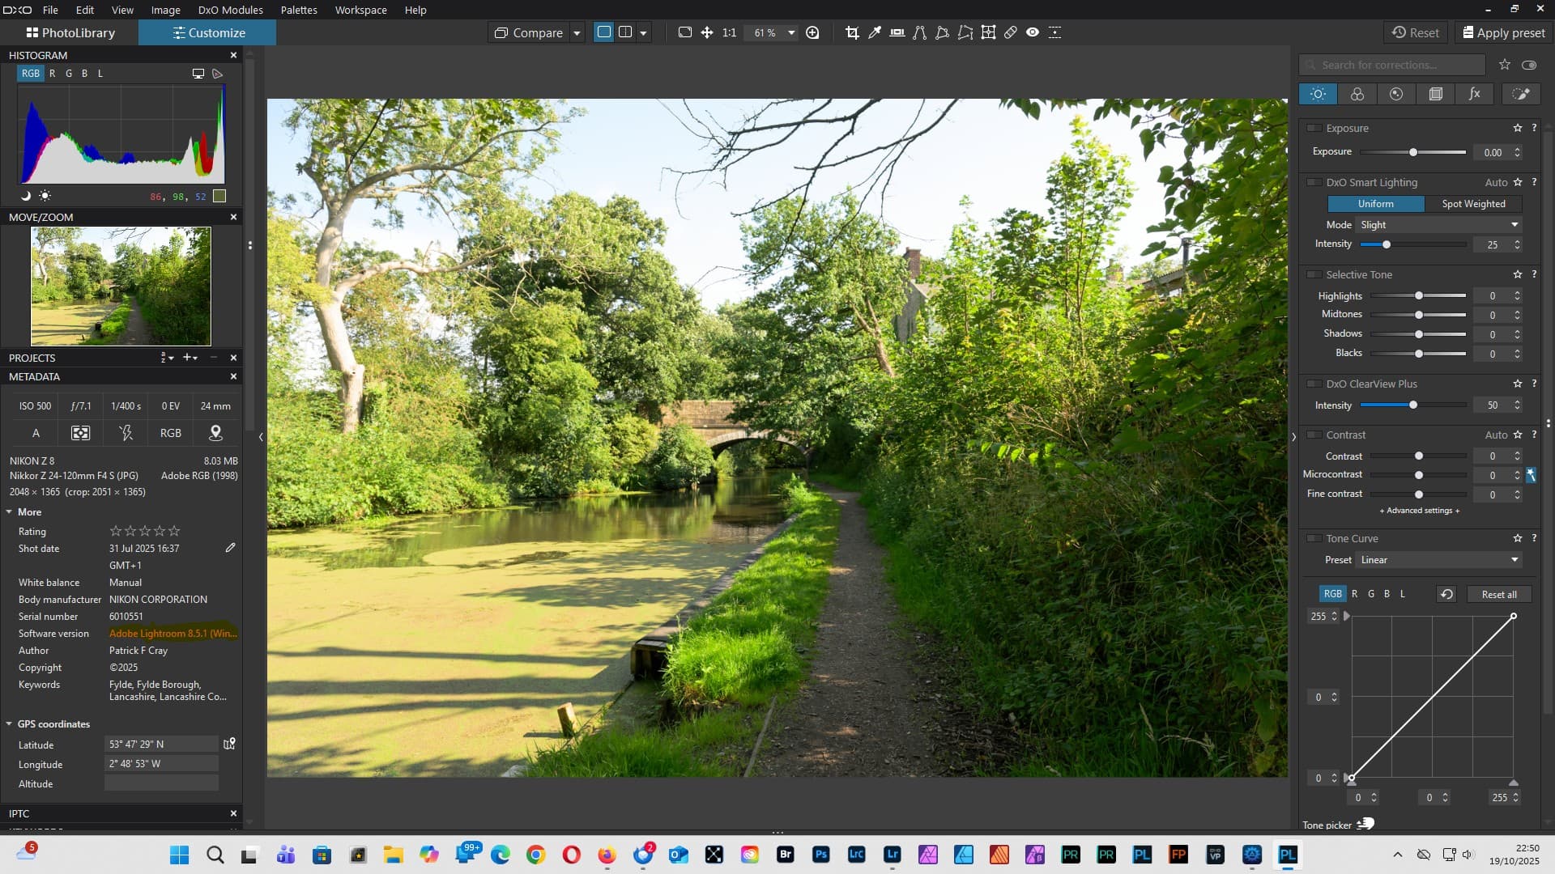
Task: Switch to the PhotoLibrary tab
Action: coord(70,32)
